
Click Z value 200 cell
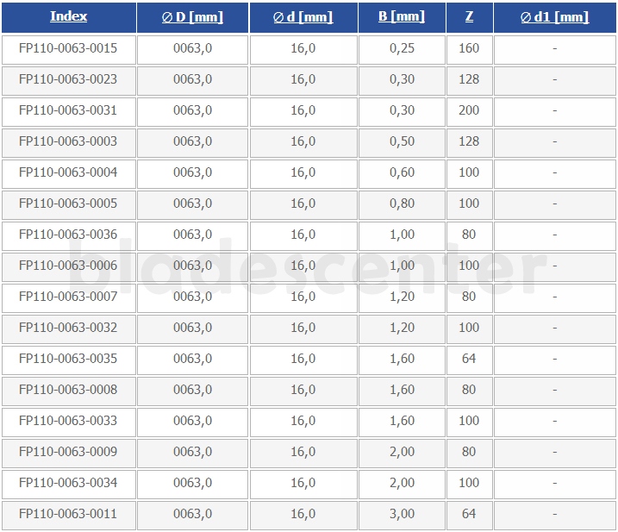click(470, 112)
